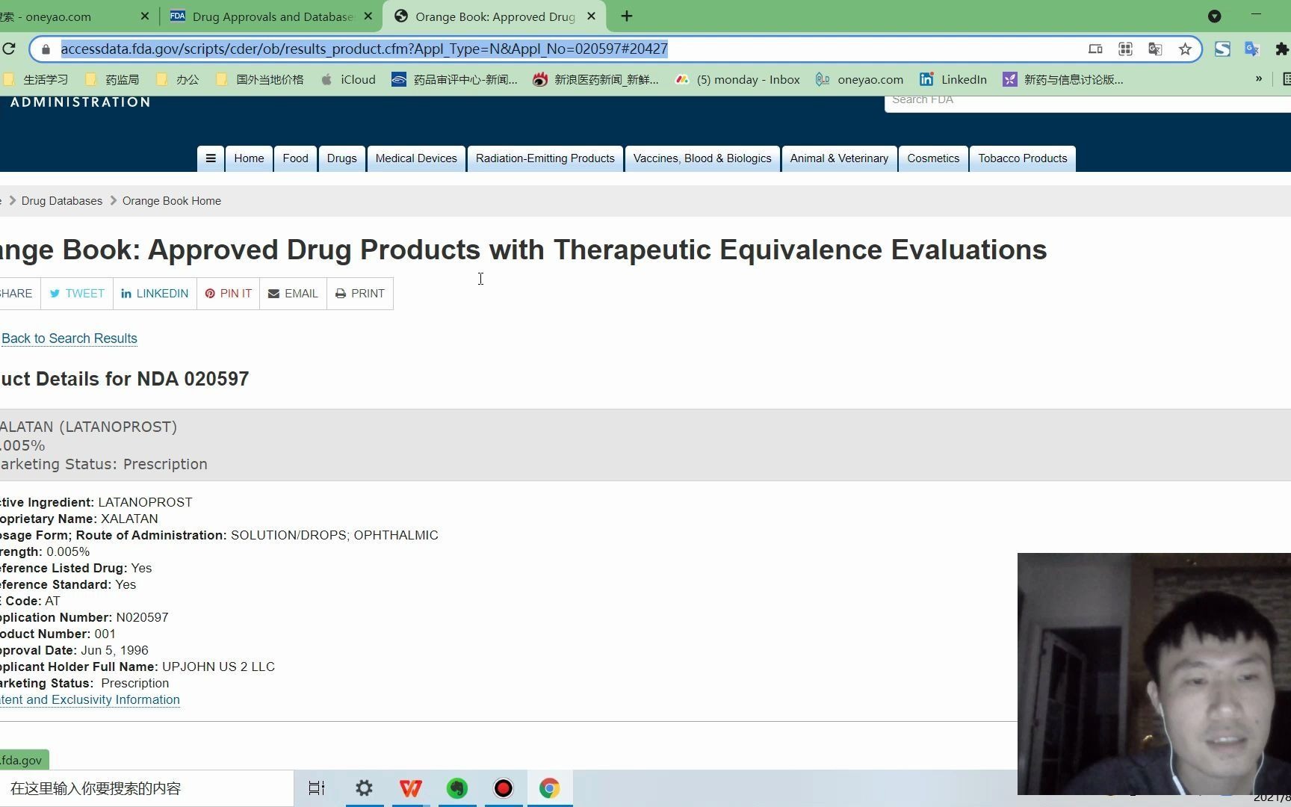Close the Orange Book tab
This screenshot has width=1291, height=807.
tap(591, 16)
